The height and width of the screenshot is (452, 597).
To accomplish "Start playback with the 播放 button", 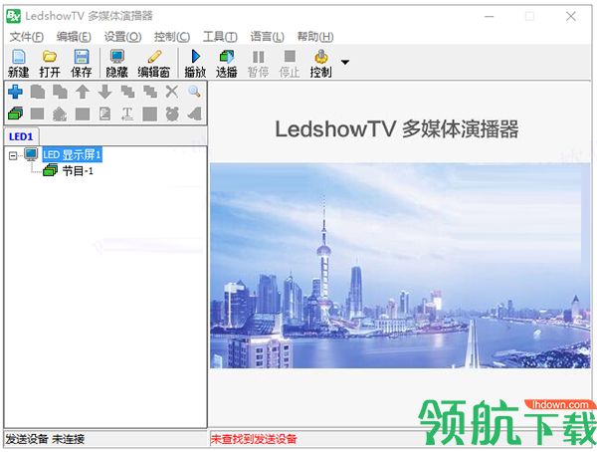I will click(x=195, y=64).
